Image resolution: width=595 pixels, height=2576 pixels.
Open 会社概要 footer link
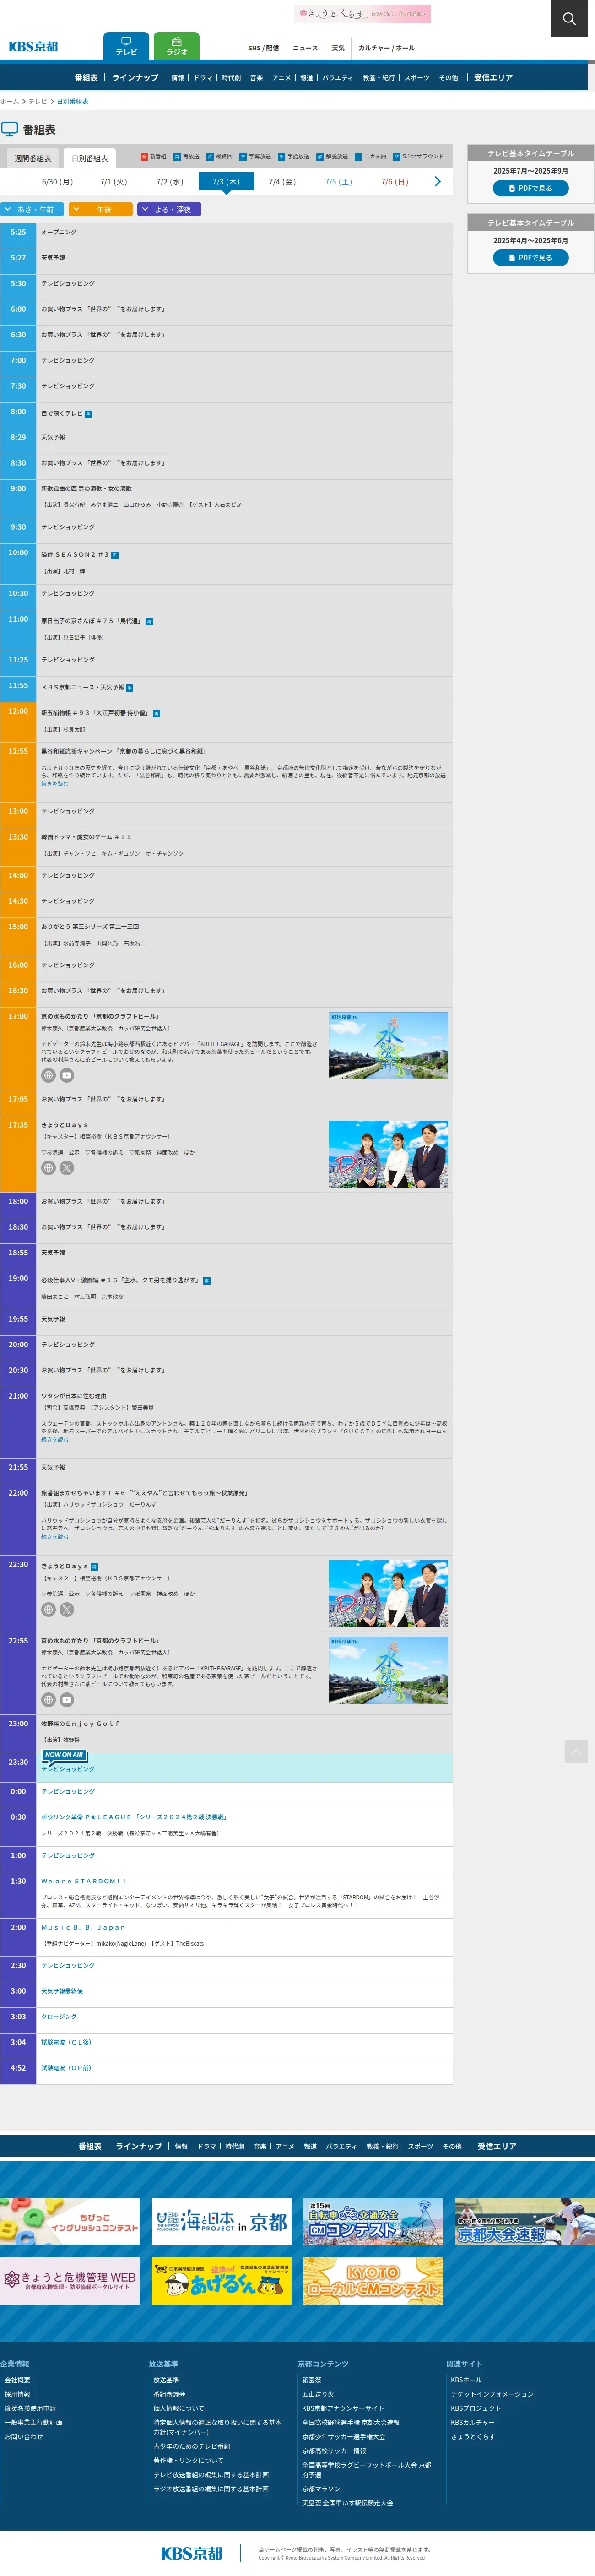pos(17,2380)
